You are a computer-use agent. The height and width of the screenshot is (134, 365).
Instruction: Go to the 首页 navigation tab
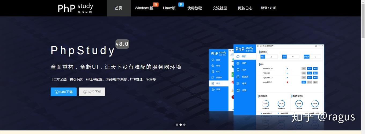pyautogui.click(x=119, y=8)
